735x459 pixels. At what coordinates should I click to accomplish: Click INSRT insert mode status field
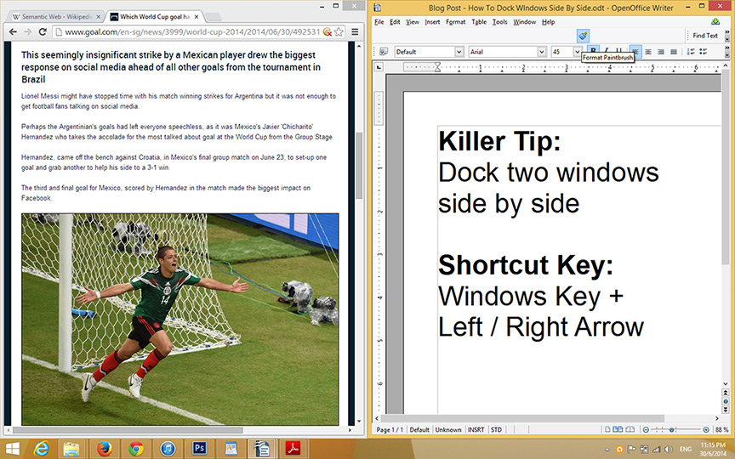[x=476, y=429]
